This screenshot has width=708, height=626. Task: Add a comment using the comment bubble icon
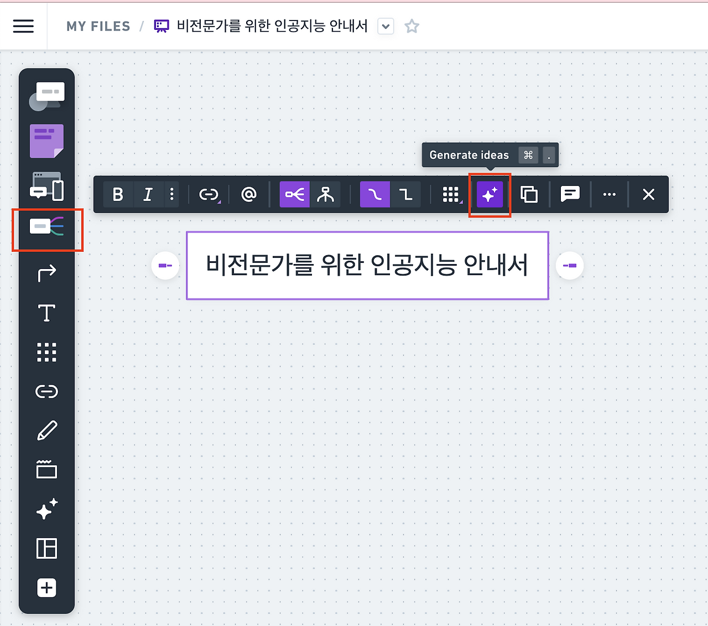click(x=570, y=194)
